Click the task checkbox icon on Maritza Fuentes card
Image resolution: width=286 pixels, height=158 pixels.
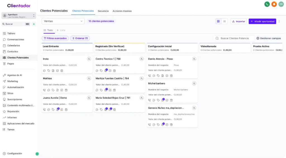[x=110, y=90]
